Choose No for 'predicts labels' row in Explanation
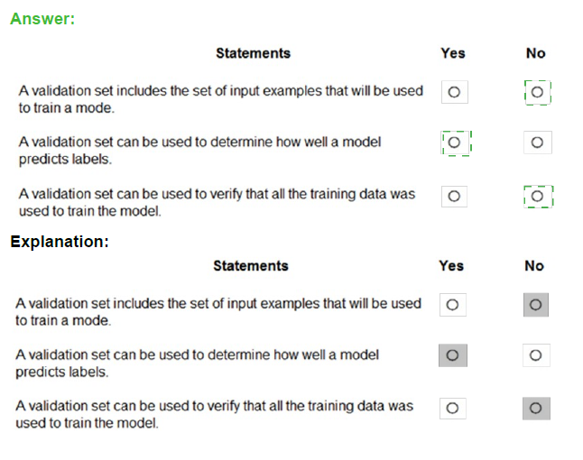This screenshot has height=460, width=583. (x=536, y=355)
